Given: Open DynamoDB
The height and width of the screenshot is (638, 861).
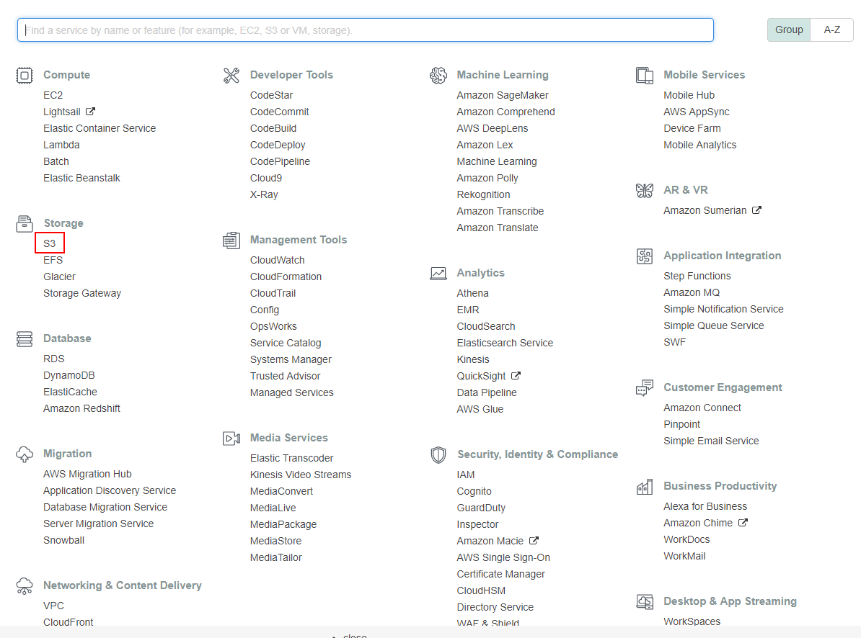Looking at the screenshot, I should [69, 375].
